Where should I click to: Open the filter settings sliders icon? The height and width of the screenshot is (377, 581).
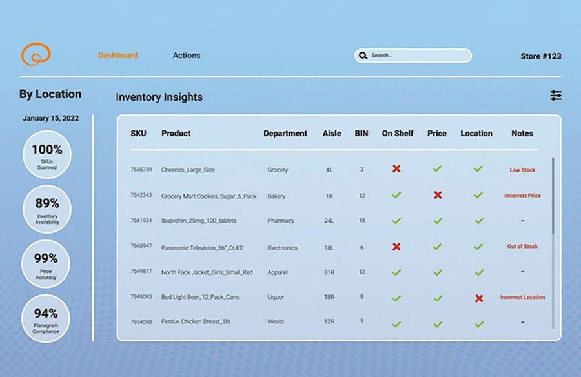pos(556,96)
